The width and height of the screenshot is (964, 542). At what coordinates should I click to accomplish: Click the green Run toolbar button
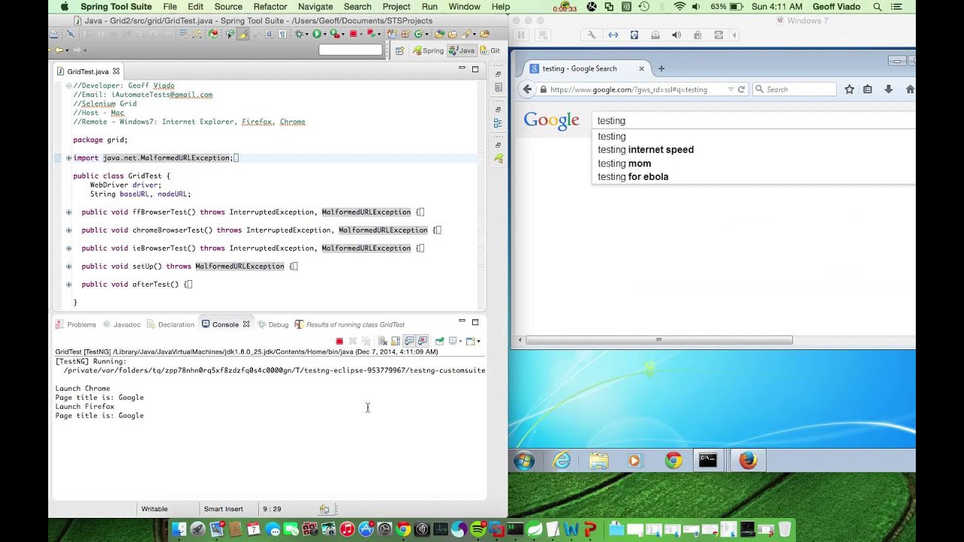click(x=317, y=34)
